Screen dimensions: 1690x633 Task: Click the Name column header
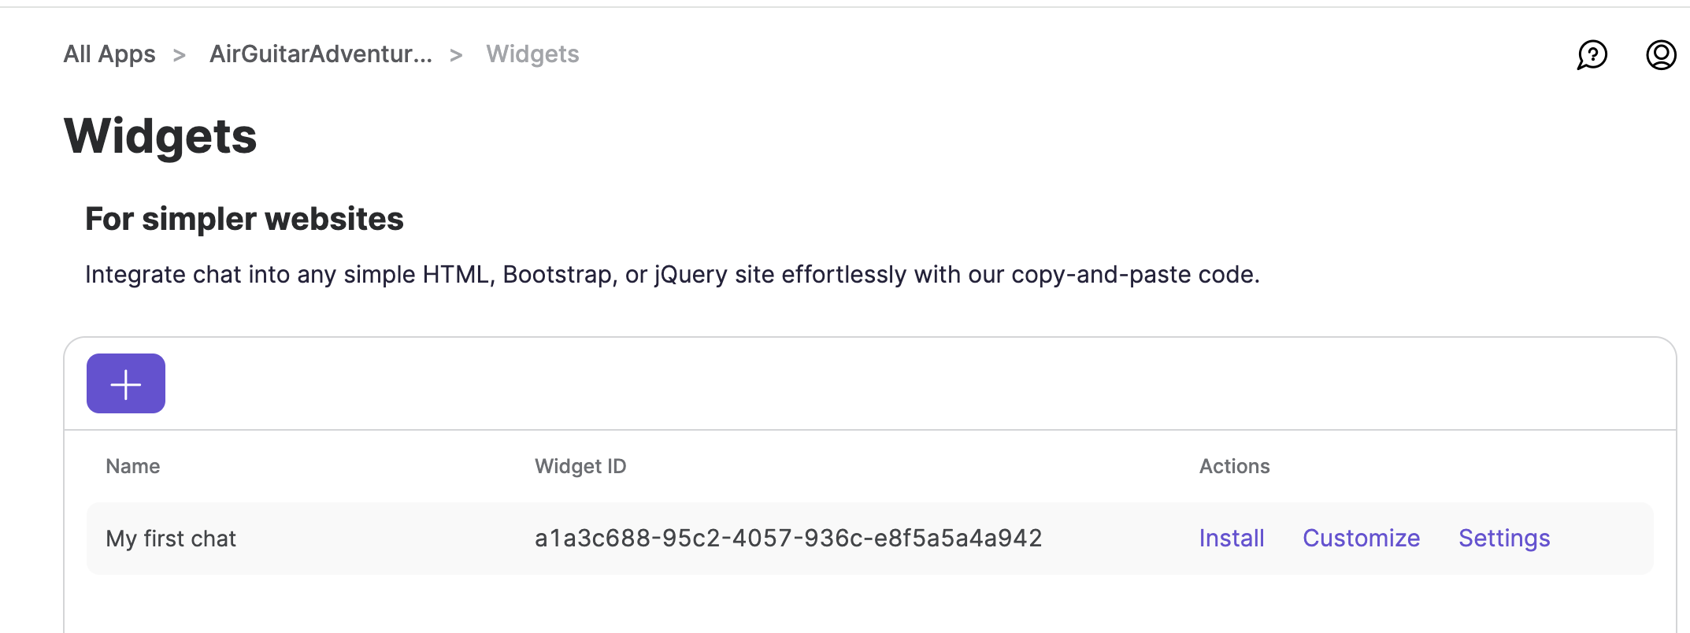pos(132,465)
